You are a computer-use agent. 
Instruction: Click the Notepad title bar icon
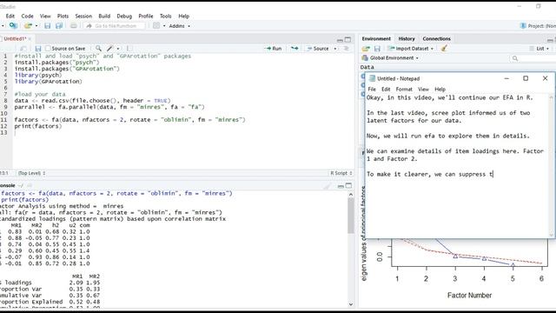(372, 78)
